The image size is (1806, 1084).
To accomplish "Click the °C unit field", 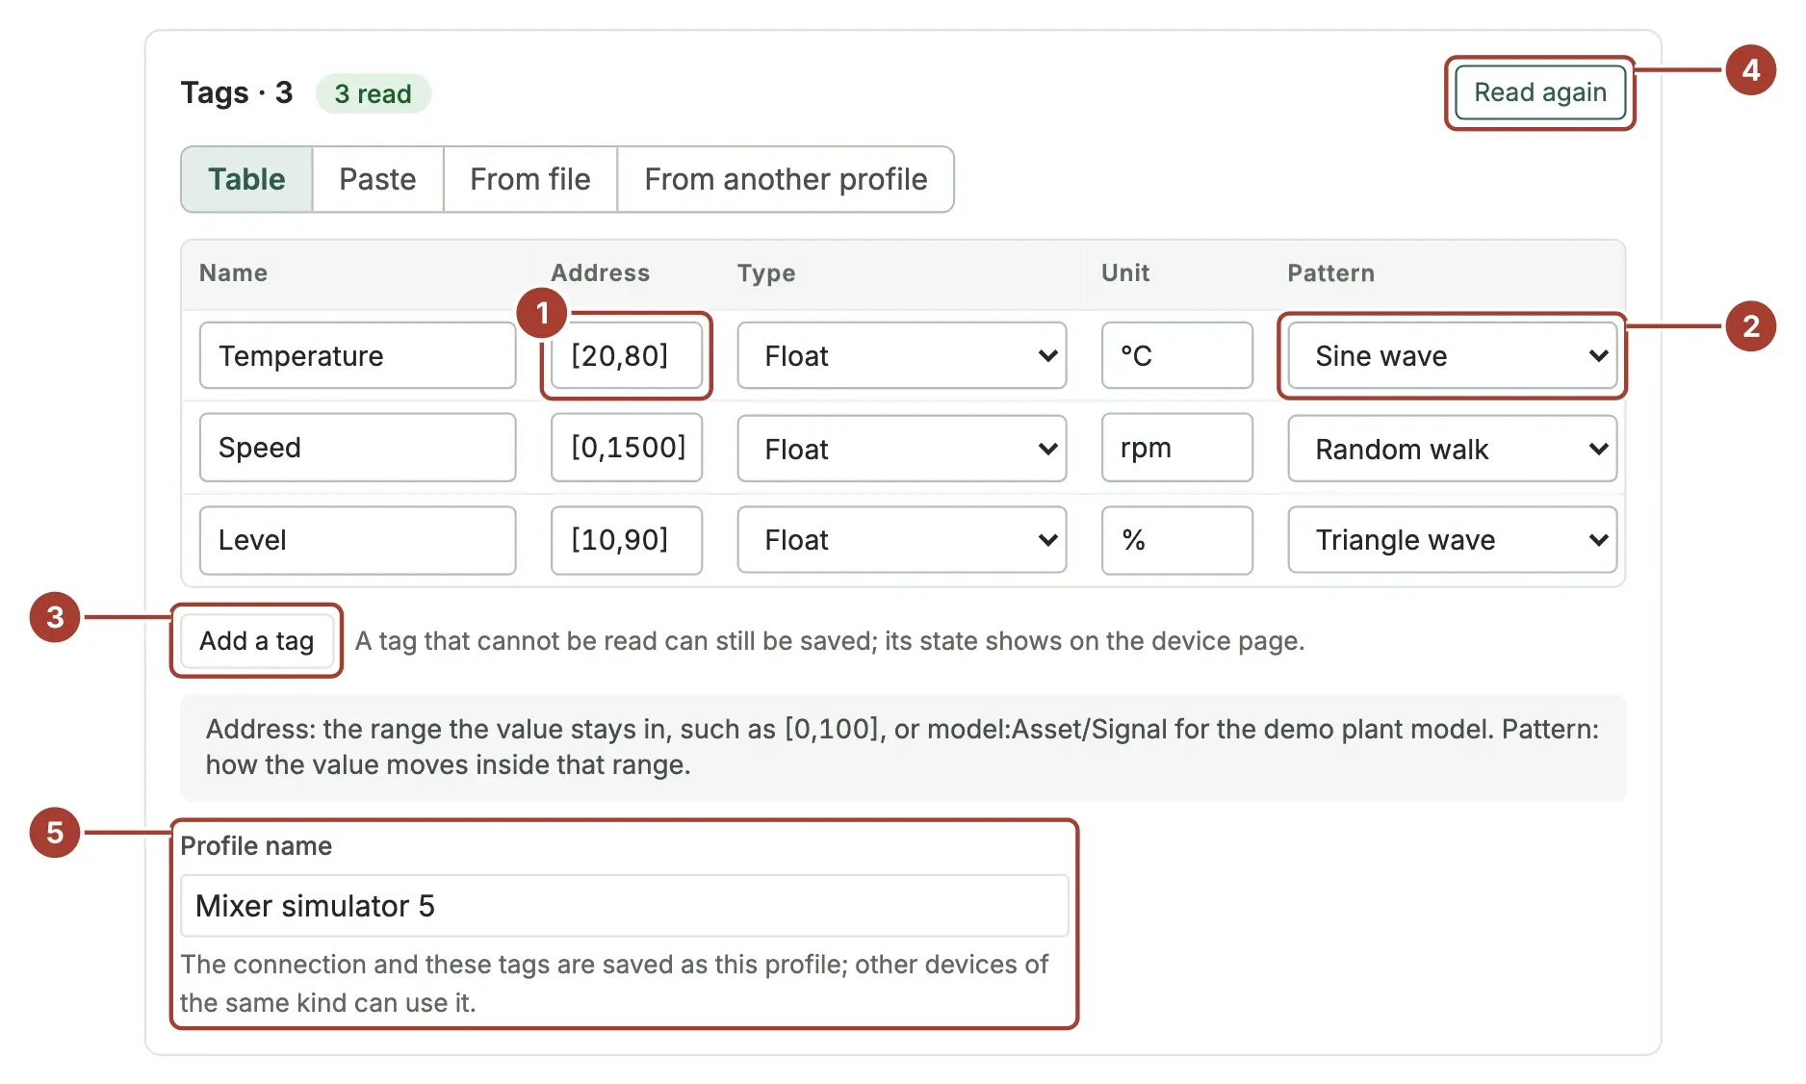I will pyautogui.click(x=1176, y=355).
